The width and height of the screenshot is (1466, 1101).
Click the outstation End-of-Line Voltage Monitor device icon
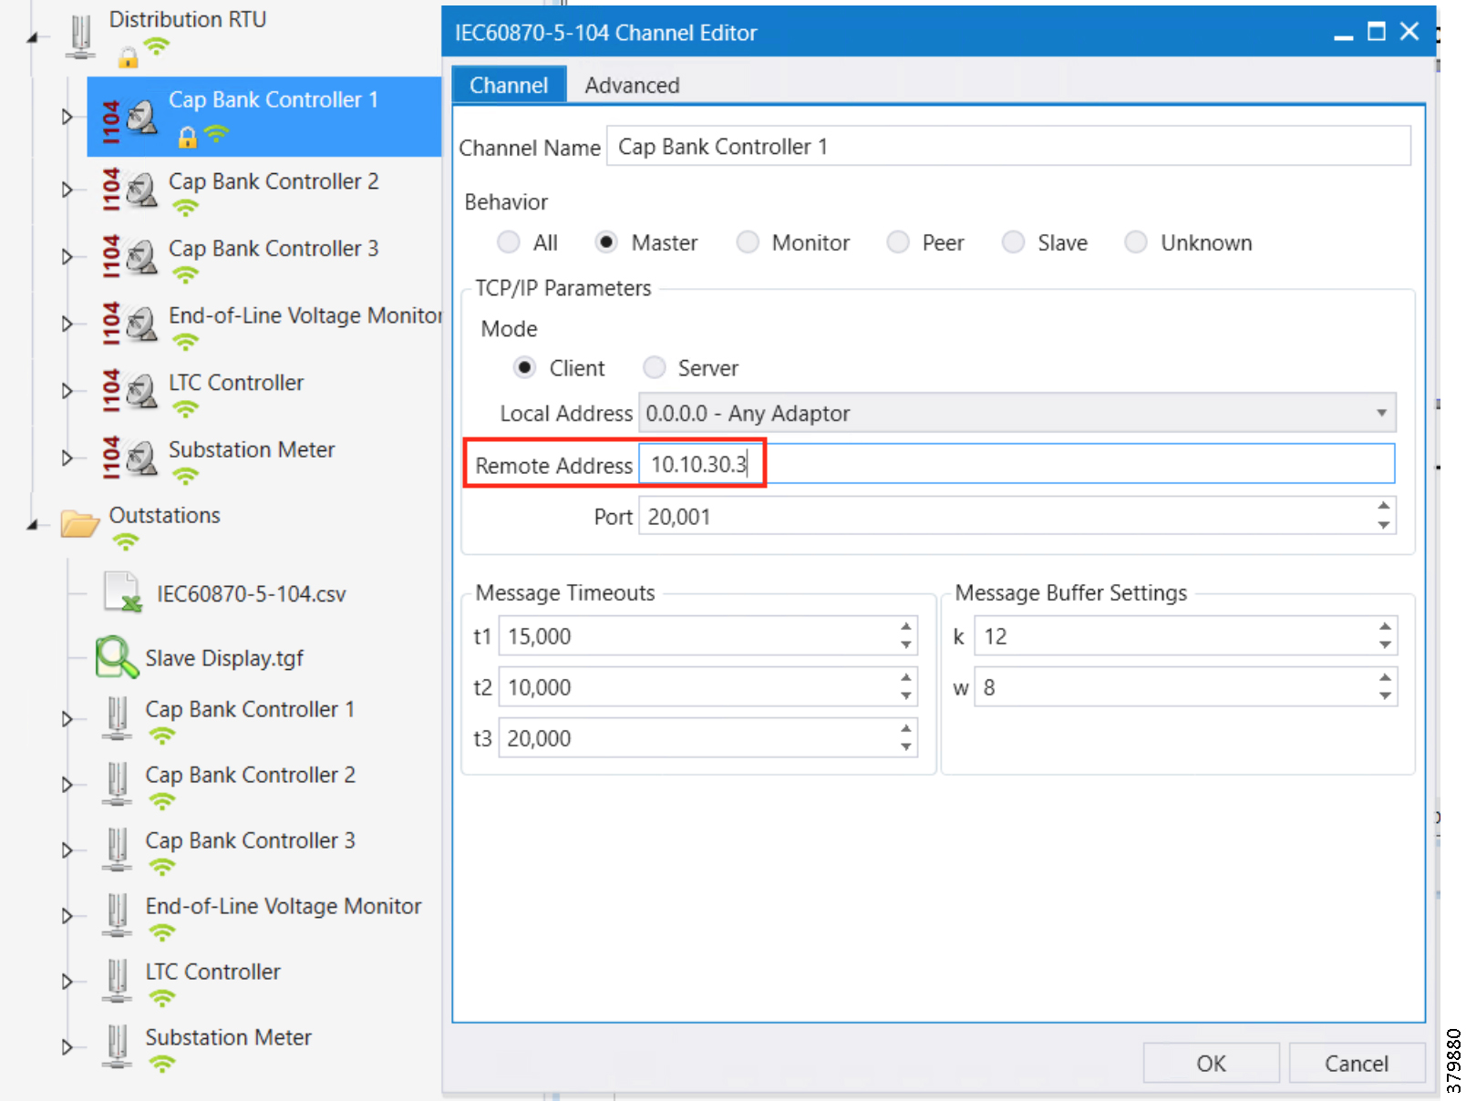click(117, 914)
